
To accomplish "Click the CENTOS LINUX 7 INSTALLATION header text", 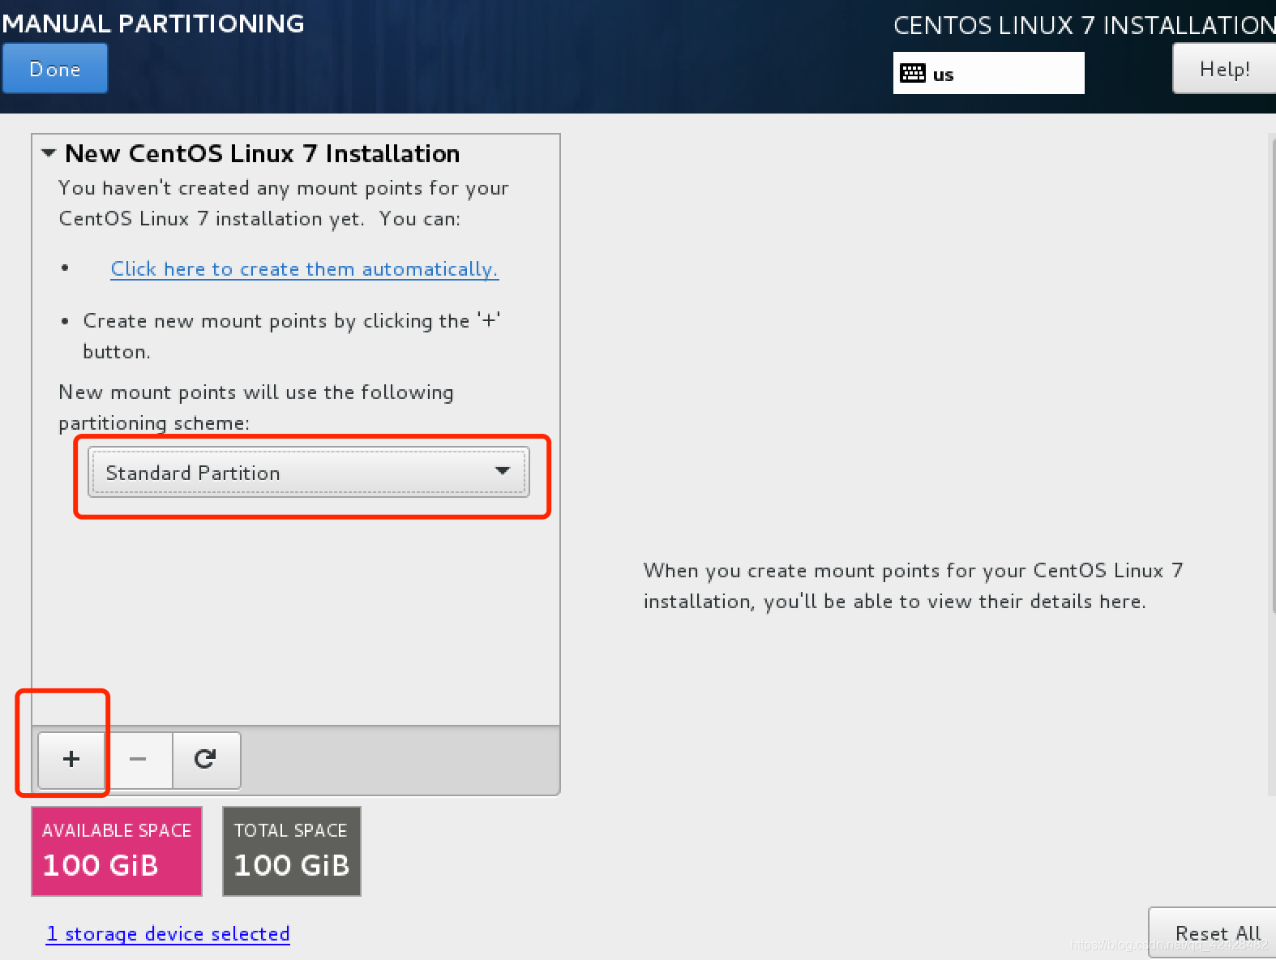I will pyautogui.click(x=1084, y=25).
